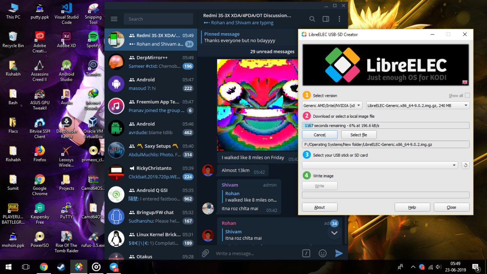Click the About button
Viewport: 487px width, 274px height.
click(320, 207)
